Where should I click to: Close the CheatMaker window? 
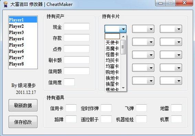pos(184,3)
